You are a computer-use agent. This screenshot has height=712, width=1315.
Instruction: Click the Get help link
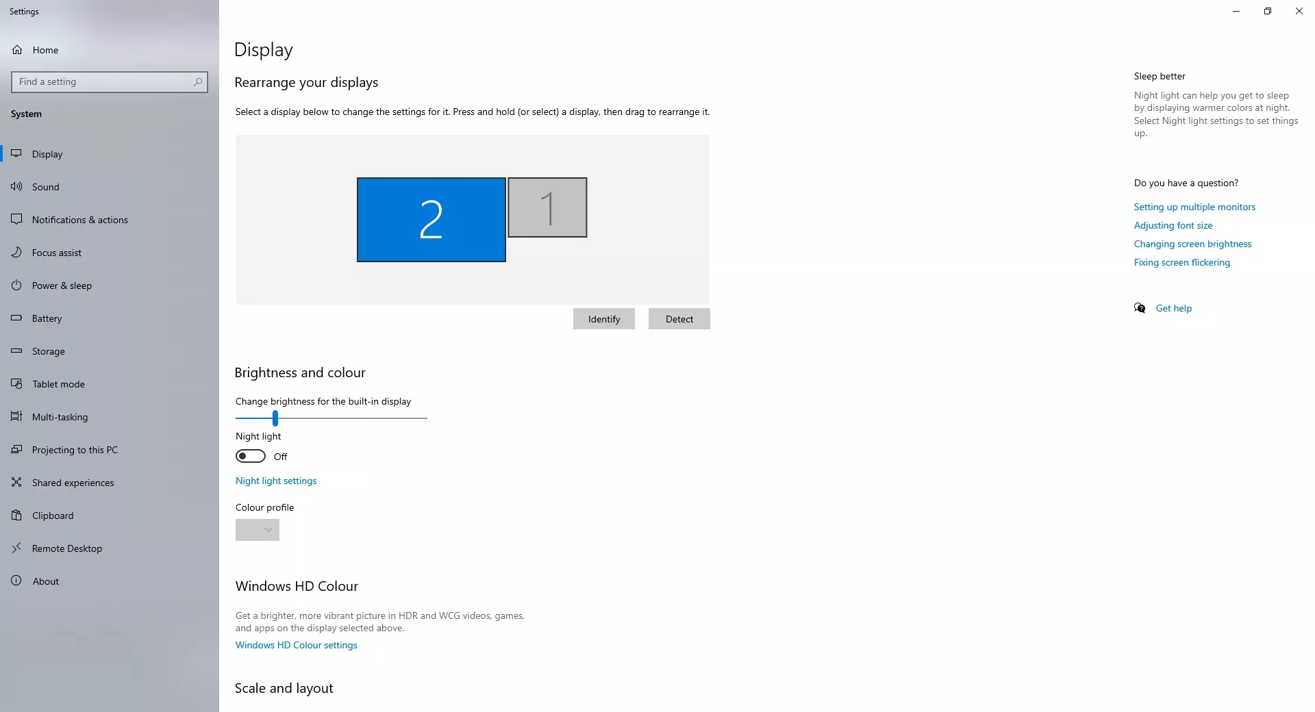[1174, 308]
